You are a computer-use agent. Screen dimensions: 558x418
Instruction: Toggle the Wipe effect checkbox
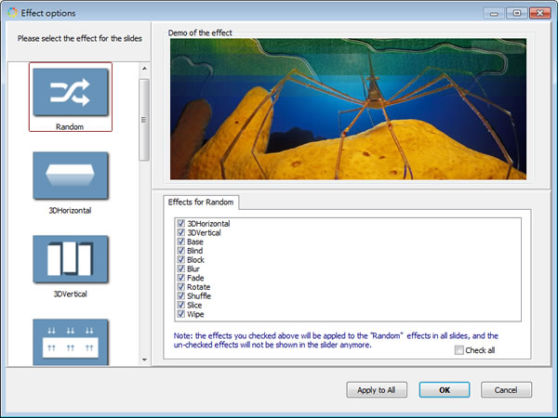[180, 314]
